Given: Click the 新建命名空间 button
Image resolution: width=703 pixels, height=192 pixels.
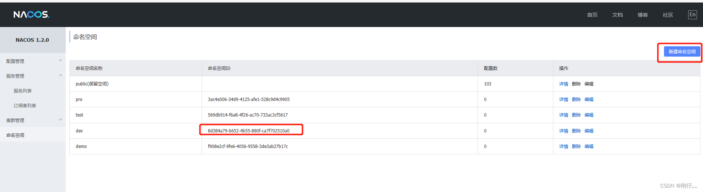Looking at the screenshot, I should point(682,51).
